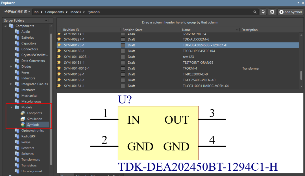Screen dimensions: 305x176
Task: Click symbol icon of SYM-00180-1 row
Action: pos(59,51)
